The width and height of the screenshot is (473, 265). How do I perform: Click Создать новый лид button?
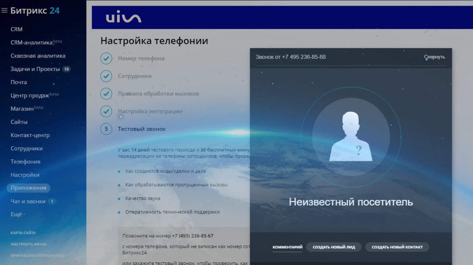pos(334,247)
